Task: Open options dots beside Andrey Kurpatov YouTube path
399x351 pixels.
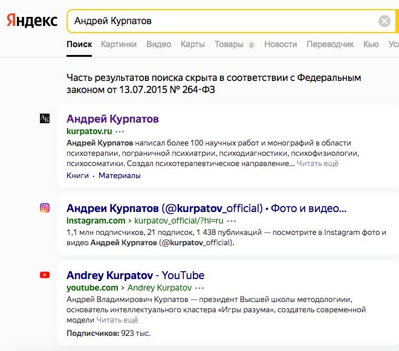Action: (x=200, y=288)
